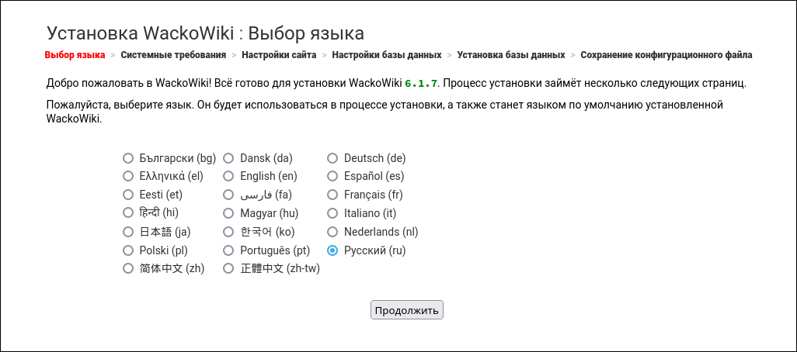Viewport: 797px width, 352px height.
Task: Click the Выбор языка step
Action: [x=75, y=55]
